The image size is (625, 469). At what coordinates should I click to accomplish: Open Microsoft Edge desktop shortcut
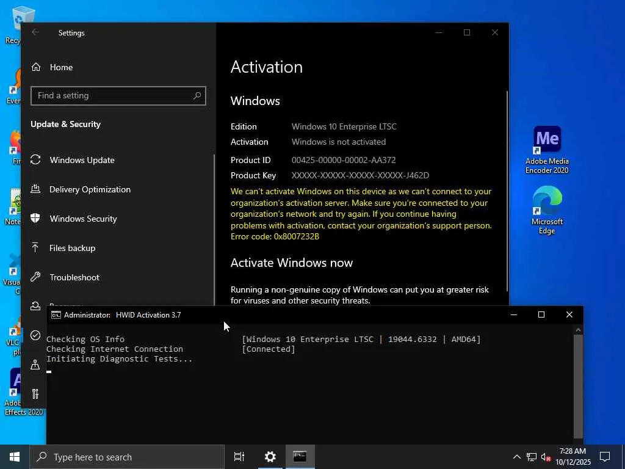tap(547, 210)
